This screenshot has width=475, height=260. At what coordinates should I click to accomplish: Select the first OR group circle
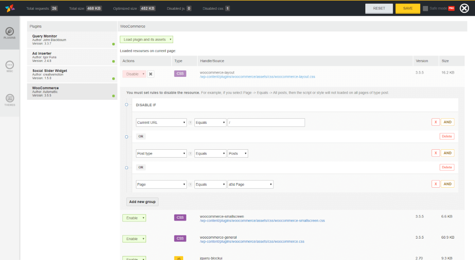(127, 137)
